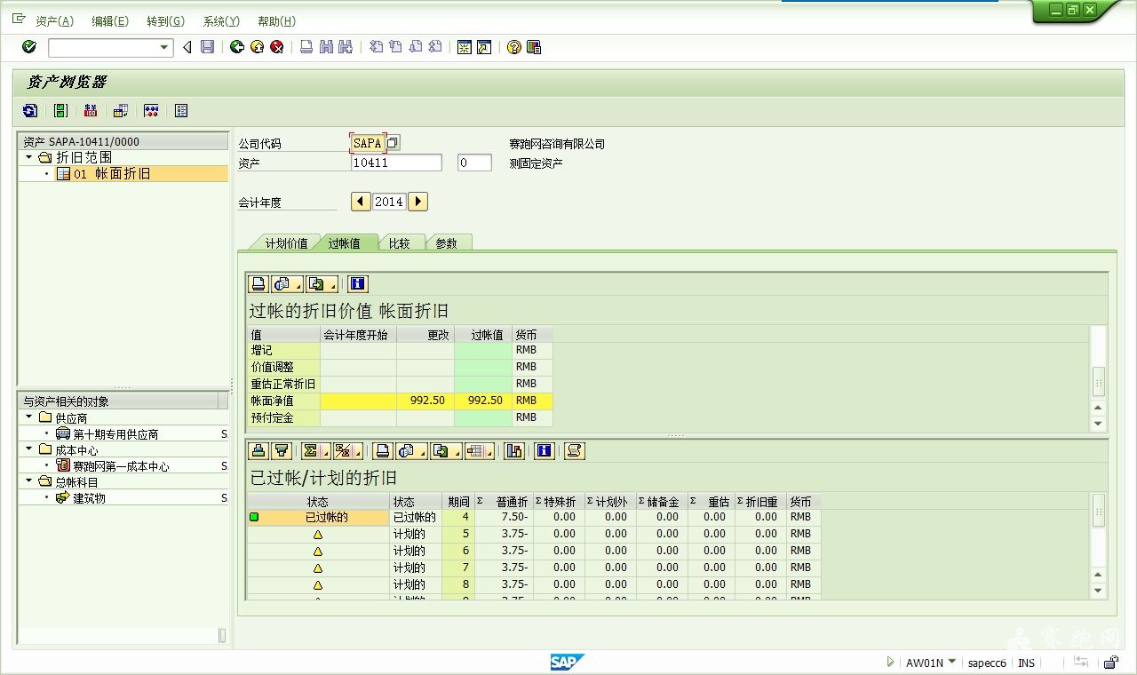Click the Previous Page icon
The image size is (1137, 675).
tap(395, 47)
